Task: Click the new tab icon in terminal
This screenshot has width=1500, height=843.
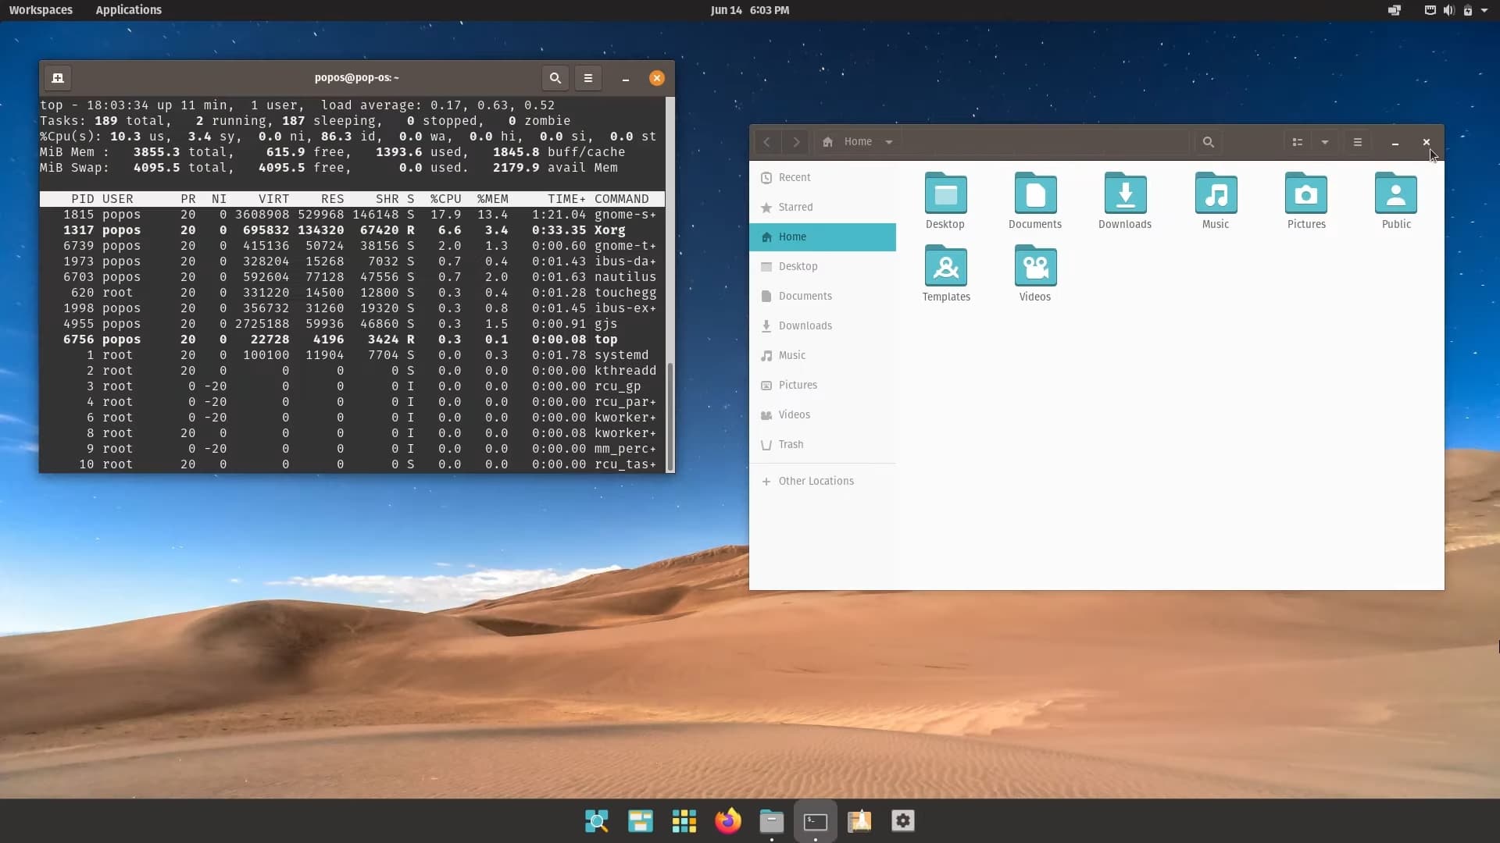Action: click(x=58, y=78)
